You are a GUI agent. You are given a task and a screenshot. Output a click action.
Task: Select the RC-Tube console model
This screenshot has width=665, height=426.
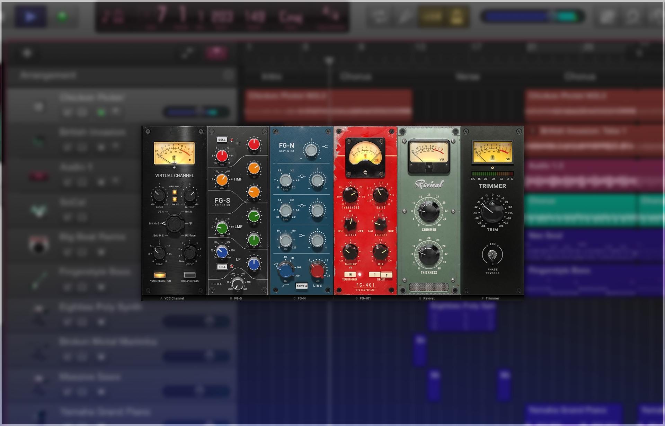(x=190, y=236)
